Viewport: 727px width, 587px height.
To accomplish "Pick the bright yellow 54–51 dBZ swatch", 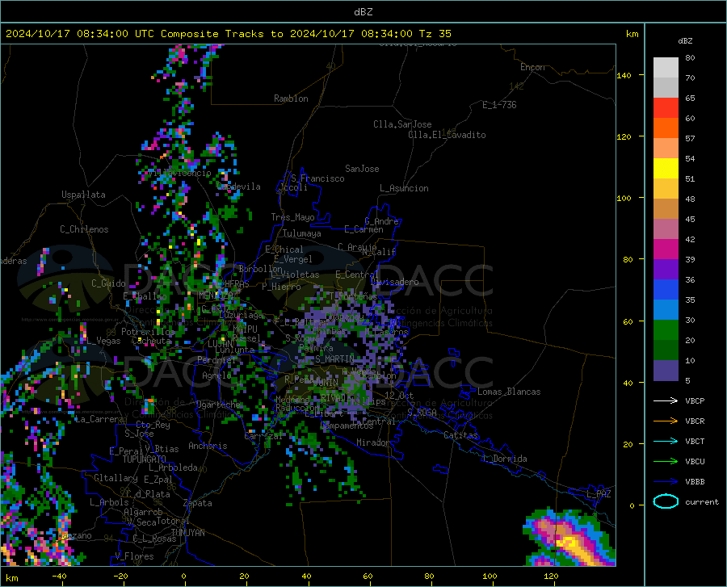I will (x=666, y=169).
